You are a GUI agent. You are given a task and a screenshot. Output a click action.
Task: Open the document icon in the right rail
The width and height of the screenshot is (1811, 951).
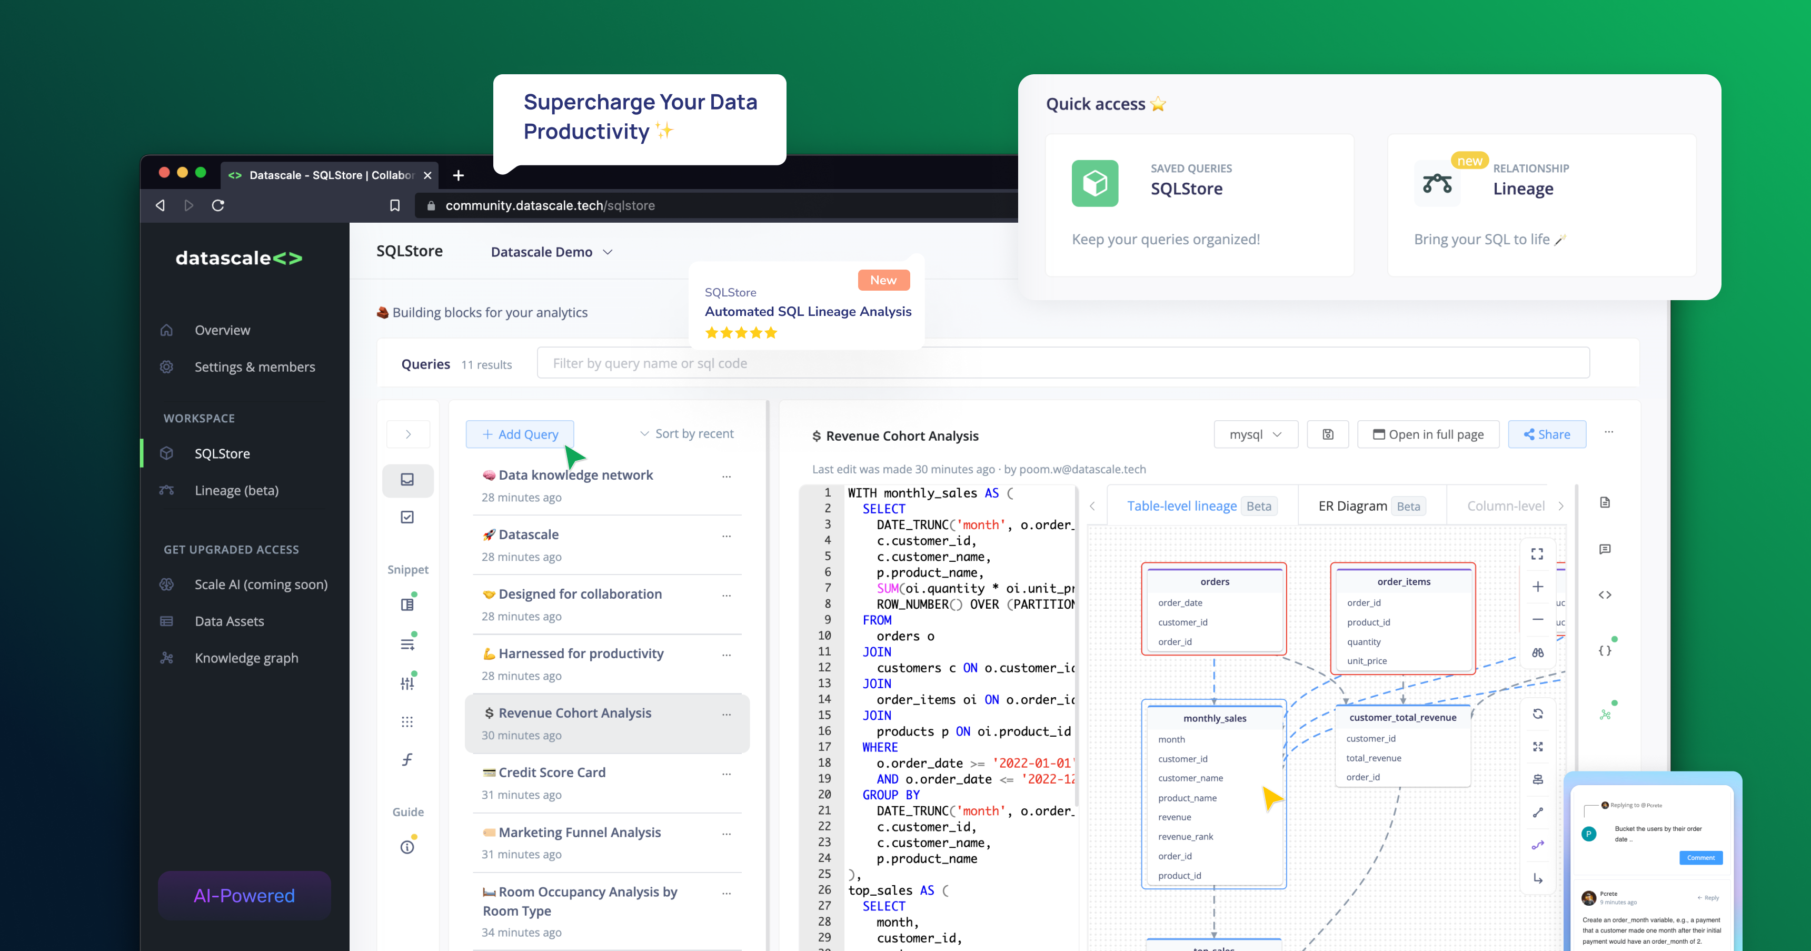click(1604, 502)
